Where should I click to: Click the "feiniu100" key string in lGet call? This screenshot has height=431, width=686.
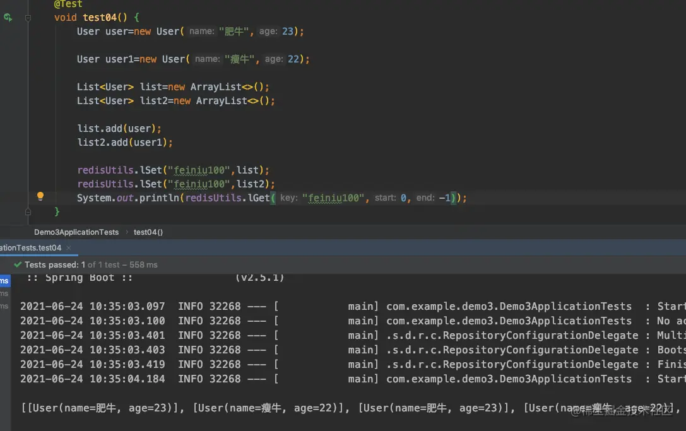click(x=333, y=198)
